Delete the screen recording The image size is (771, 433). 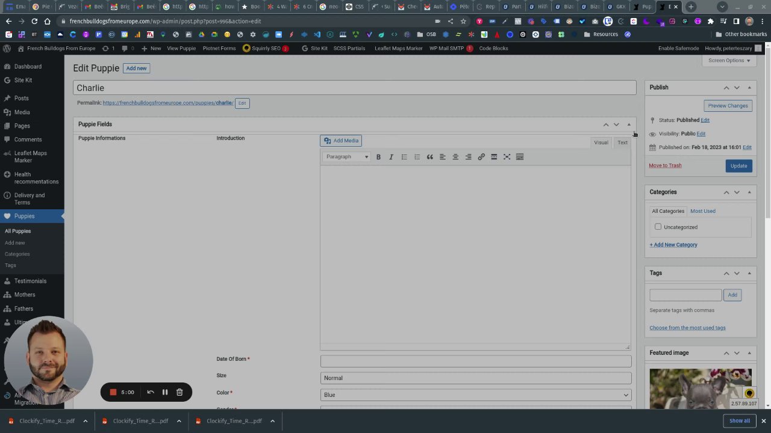tap(179, 392)
